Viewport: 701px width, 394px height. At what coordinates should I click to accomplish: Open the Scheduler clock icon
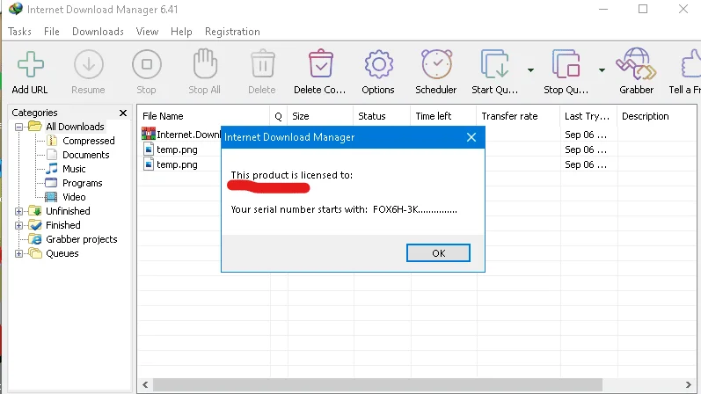(436, 64)
